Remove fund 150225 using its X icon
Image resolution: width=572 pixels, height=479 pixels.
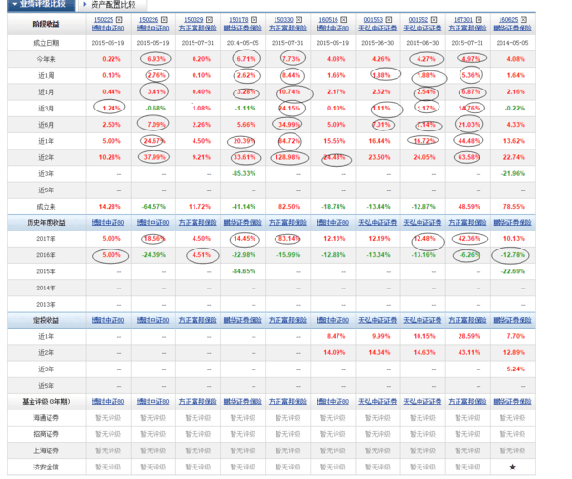coord(119,20)
